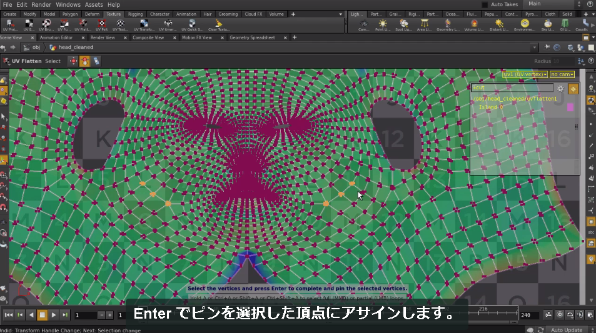596x333 pixels.
Task: Play the animation forward
Action: click(54, 315)
